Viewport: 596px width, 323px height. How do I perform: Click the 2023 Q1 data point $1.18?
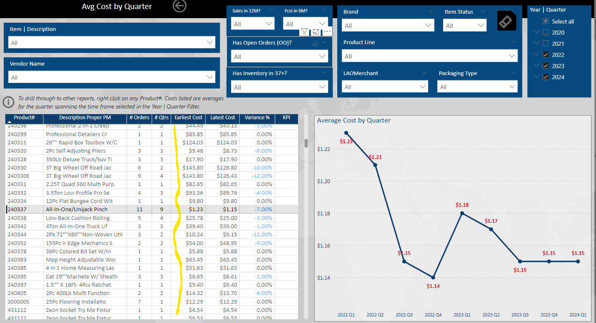(x=462, y=213)
